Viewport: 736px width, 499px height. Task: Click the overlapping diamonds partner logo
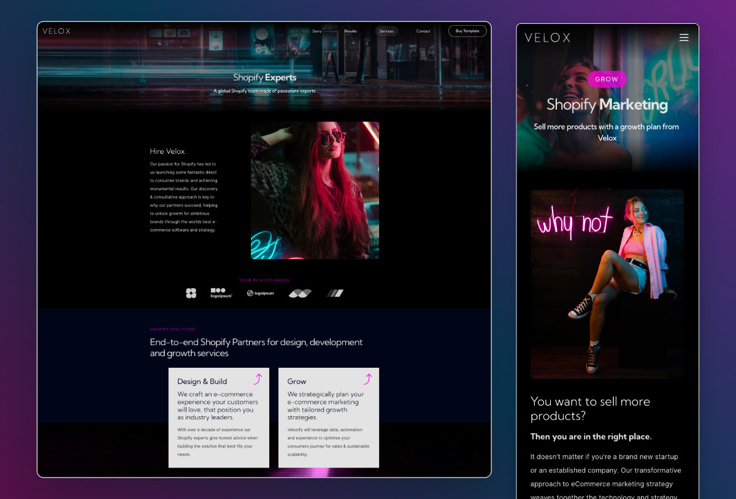(x=301, y=293)
